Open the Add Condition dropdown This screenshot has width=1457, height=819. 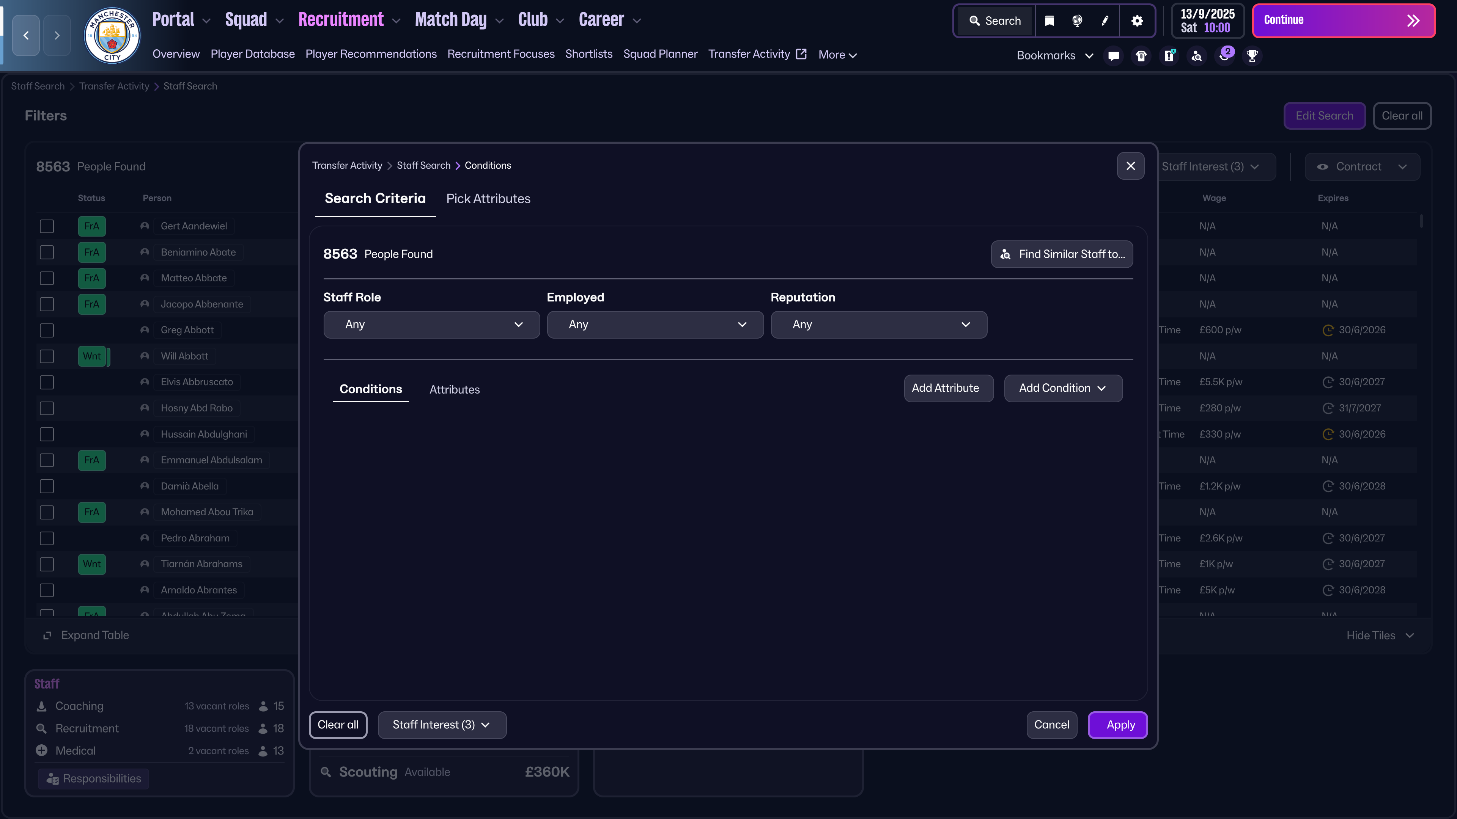click(x=1063, y=388)
